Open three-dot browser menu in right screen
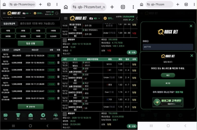The width and height of the screenshot is (197, 130). (x=194, y=5)
